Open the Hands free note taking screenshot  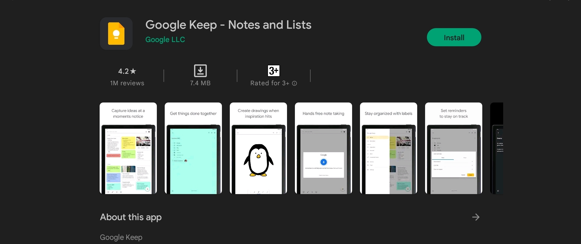click(323, 148)
